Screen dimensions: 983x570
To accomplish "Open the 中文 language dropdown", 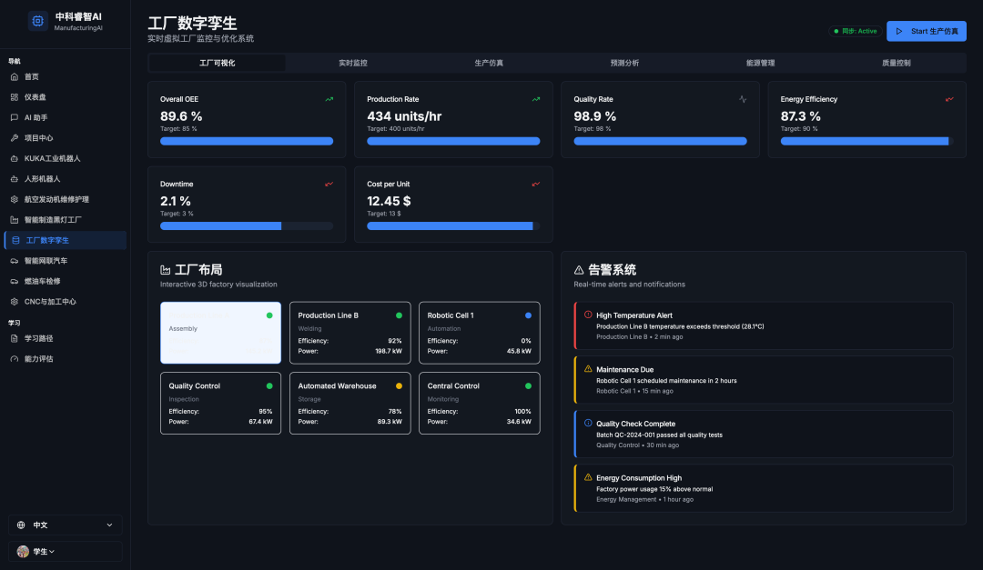I will point(65,525).
